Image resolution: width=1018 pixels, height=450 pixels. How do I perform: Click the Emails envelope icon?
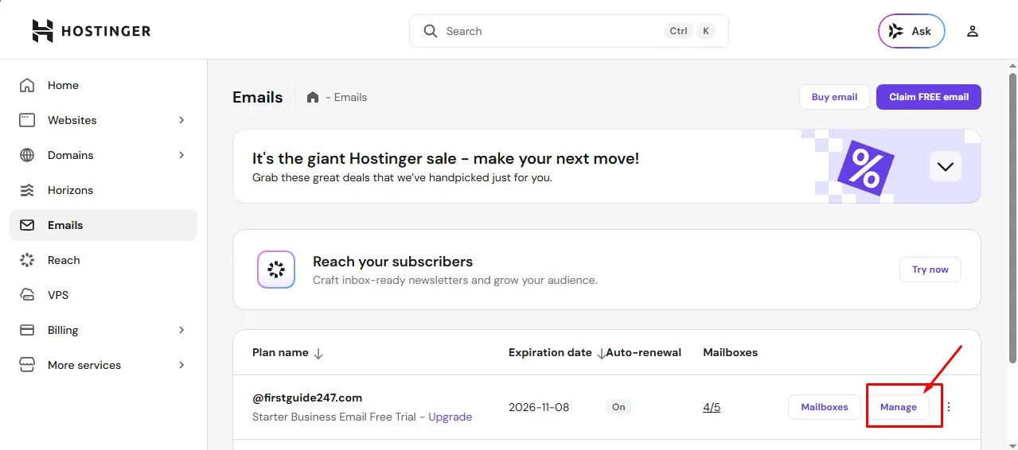point(27,225)
